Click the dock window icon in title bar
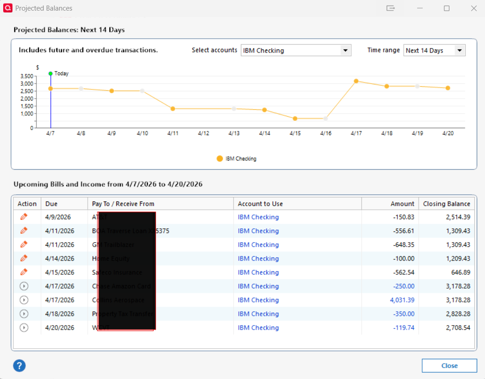 click(391, 8)
